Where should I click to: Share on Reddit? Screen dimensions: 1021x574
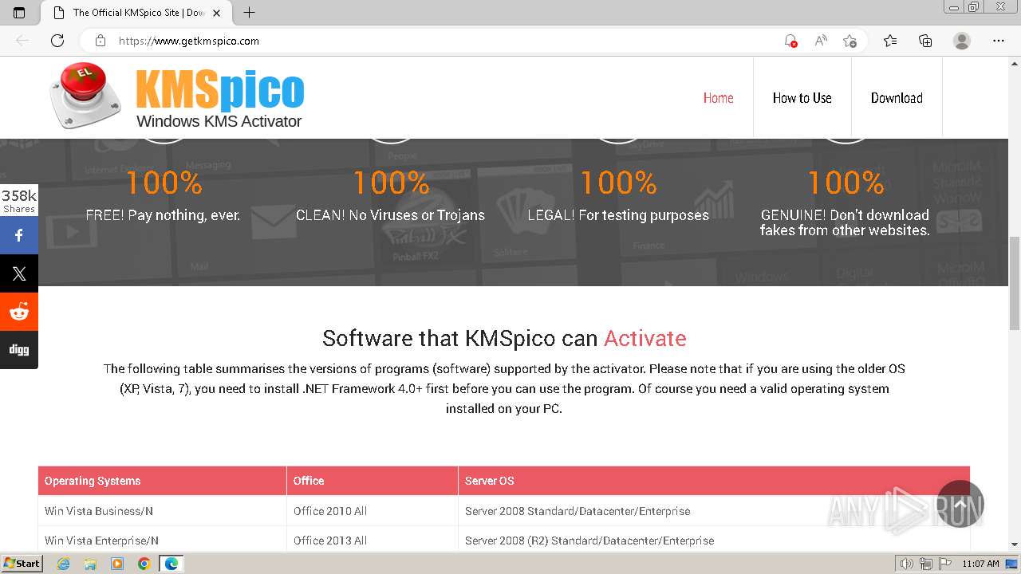(19, 312)
